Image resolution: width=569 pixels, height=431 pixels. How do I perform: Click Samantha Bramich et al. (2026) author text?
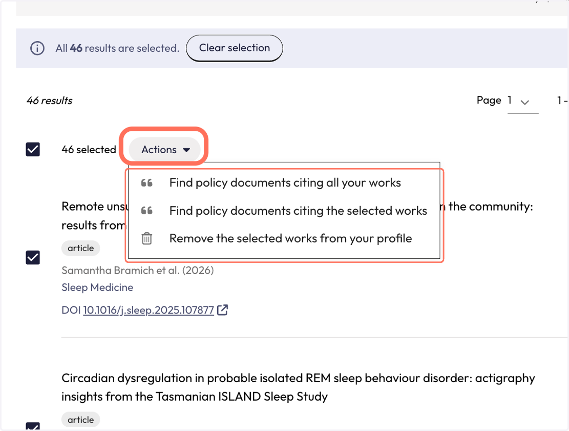[x=138, y=270]
